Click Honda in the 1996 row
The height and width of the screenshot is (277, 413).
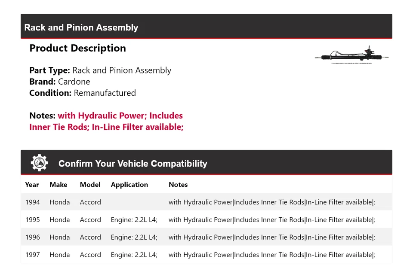coord(59,237)
